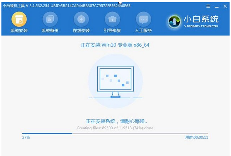Screen dimensions: 231x156
Task: Open the 人工服务 support chat icon
Action: 143,20
